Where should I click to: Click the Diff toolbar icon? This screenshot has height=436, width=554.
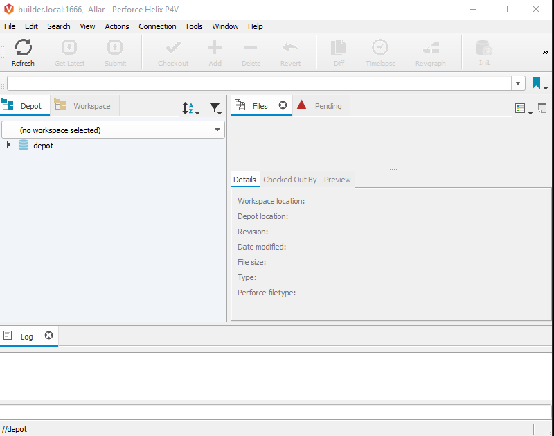pos(339,47)
